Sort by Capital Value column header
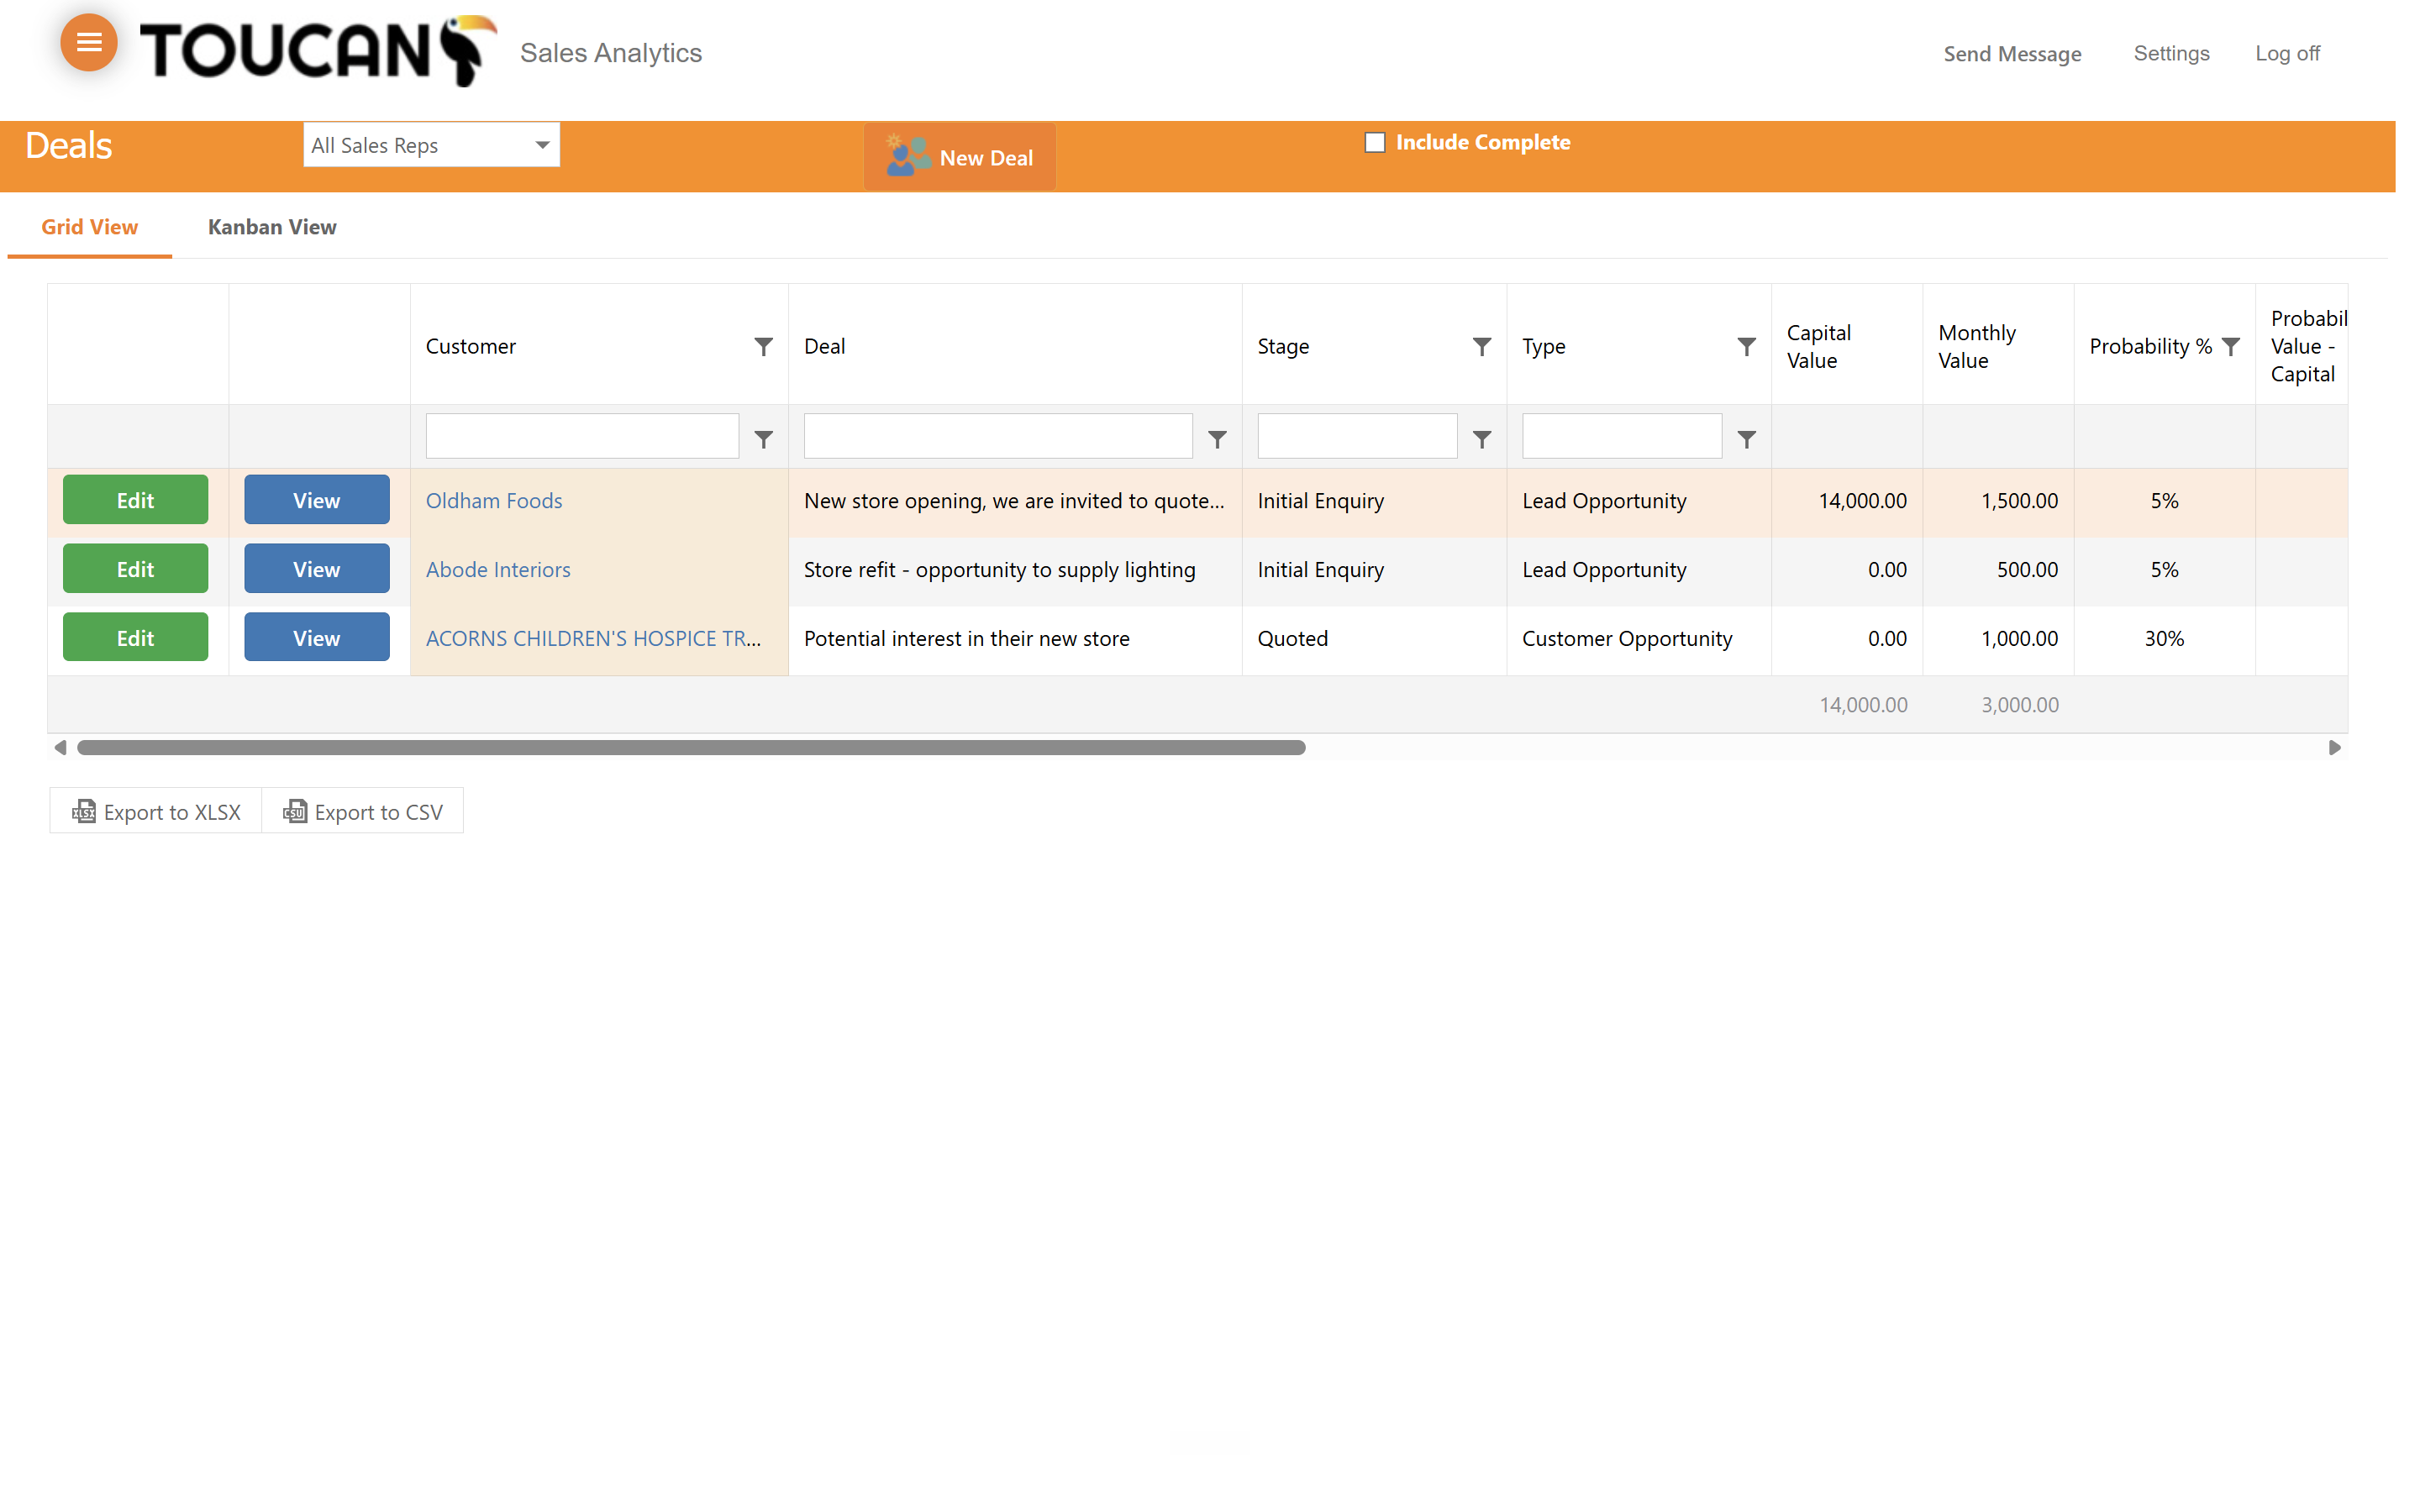This screenshot has width=2420, height=1512. (1846, 346)
